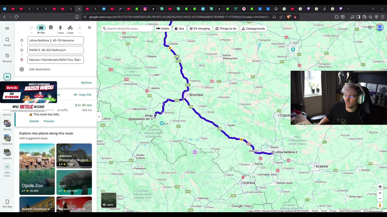Open recent place Józefów

pos(7,154)
